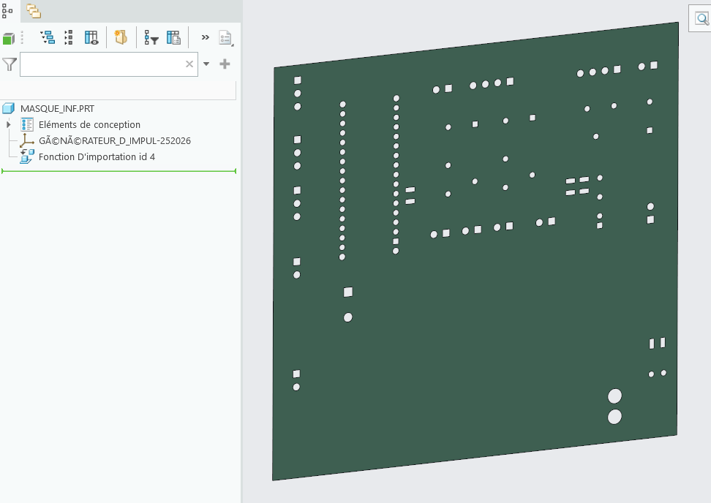Open the tree settings list dropdown
The image size is (711, 503).
coord(226,38)
